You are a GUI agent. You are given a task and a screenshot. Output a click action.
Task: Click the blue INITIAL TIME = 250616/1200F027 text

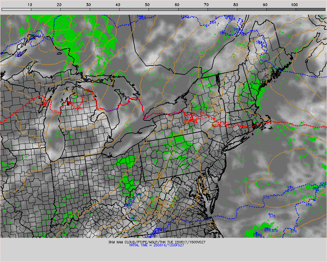point(156,245)
